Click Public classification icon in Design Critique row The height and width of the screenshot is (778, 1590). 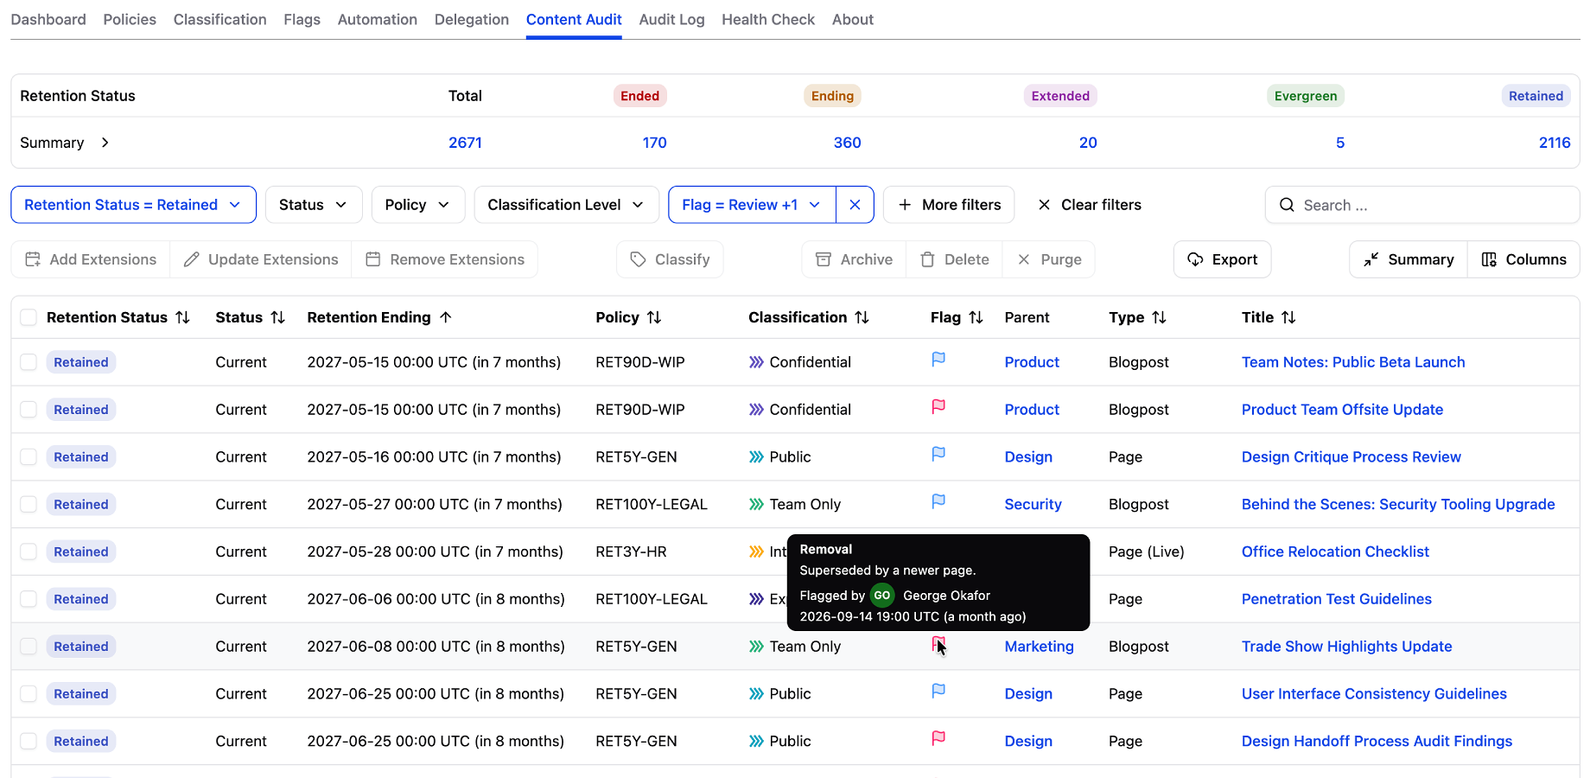click(756, 456)
